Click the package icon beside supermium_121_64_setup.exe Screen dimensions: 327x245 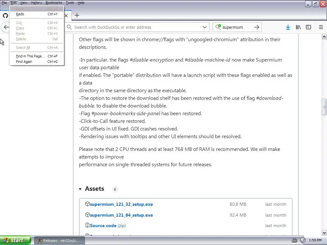pos(87,215)
